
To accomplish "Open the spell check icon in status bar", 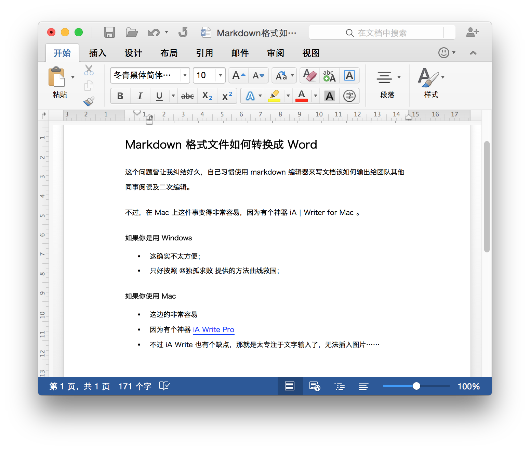I will [164, 386].
